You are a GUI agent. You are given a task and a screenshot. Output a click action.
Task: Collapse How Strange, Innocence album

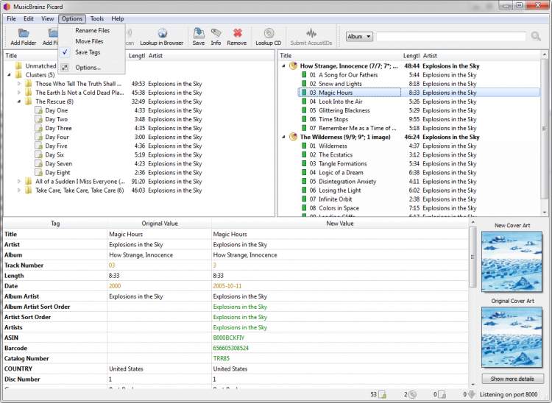[284, 66]
